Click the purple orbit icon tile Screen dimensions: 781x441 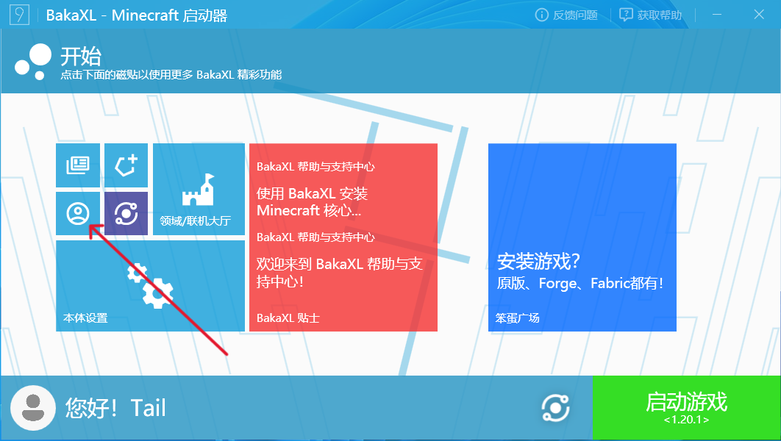[x=126, y=213]
